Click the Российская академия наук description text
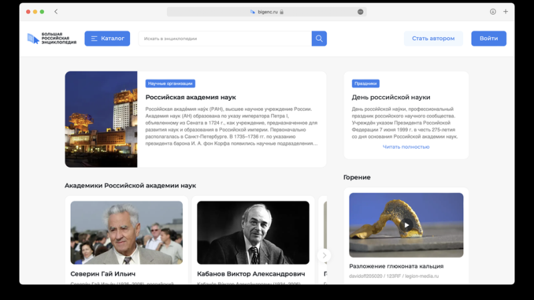Image resolution: width=534 pixels, height=300 pixels. click(x=232, y=126)
